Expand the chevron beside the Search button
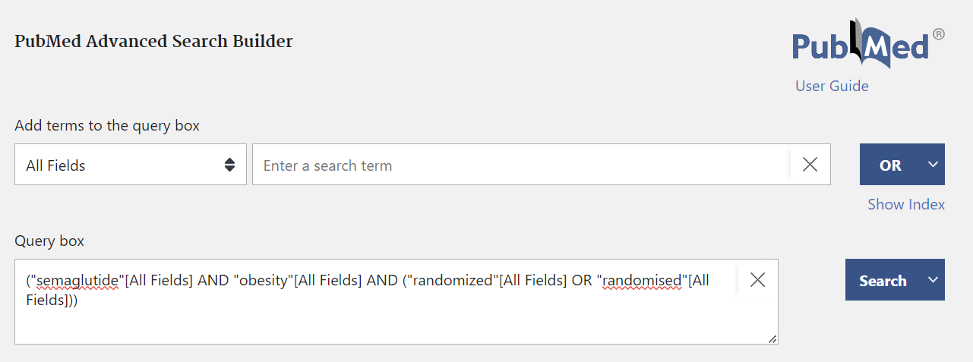 (x=933, y=280)
